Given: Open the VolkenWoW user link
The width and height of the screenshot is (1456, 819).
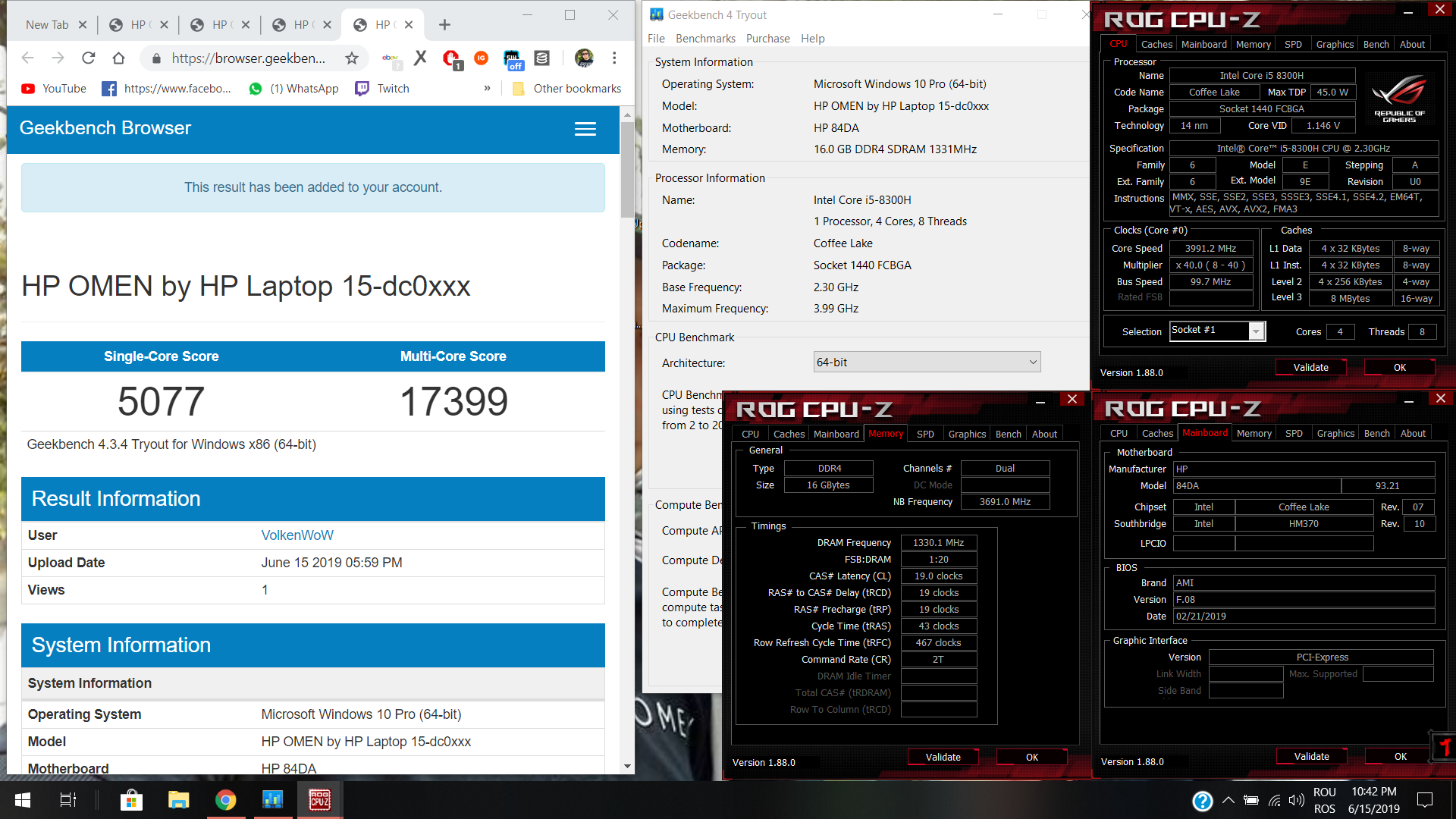Looking at the screenshot, I should [x=297, y=535].
